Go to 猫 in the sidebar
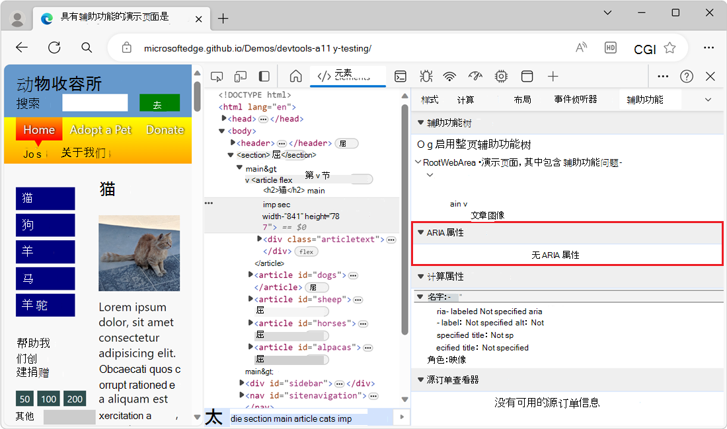Image resolution: width=727 pixels, height=429 pixels. click(x=46, y=199)
